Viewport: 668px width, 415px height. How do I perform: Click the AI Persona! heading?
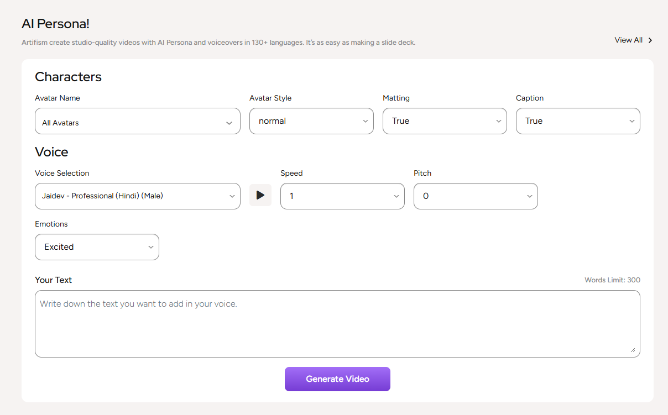coord(55,24)
